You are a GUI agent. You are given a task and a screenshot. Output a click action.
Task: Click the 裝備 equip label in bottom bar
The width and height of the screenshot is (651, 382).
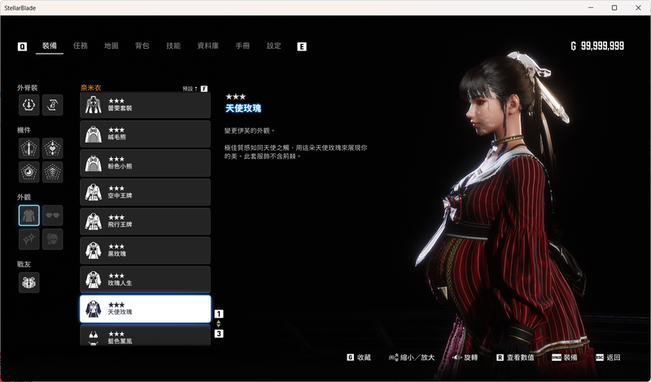[x=570, y=358]
